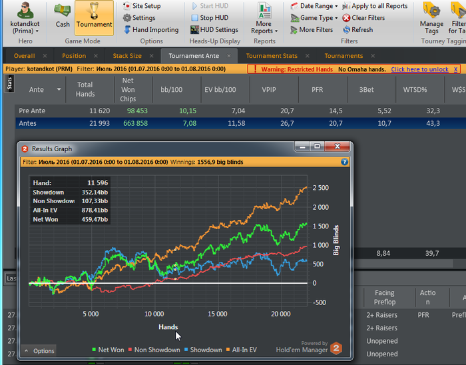Click the 'Click here to unlock' link

[x=419, y=69]
